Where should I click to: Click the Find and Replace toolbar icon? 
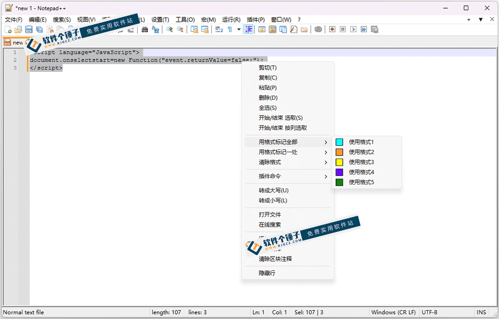pyautogui.click(x=155, y=30)
